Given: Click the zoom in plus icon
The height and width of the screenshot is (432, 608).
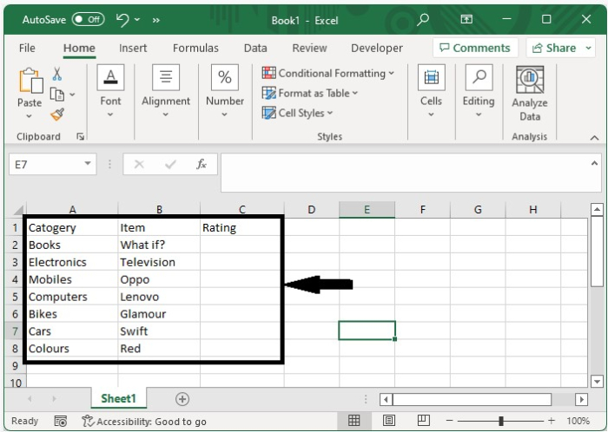Looking at the screenshot, I should pyautogui.click(x=552, y=421).
